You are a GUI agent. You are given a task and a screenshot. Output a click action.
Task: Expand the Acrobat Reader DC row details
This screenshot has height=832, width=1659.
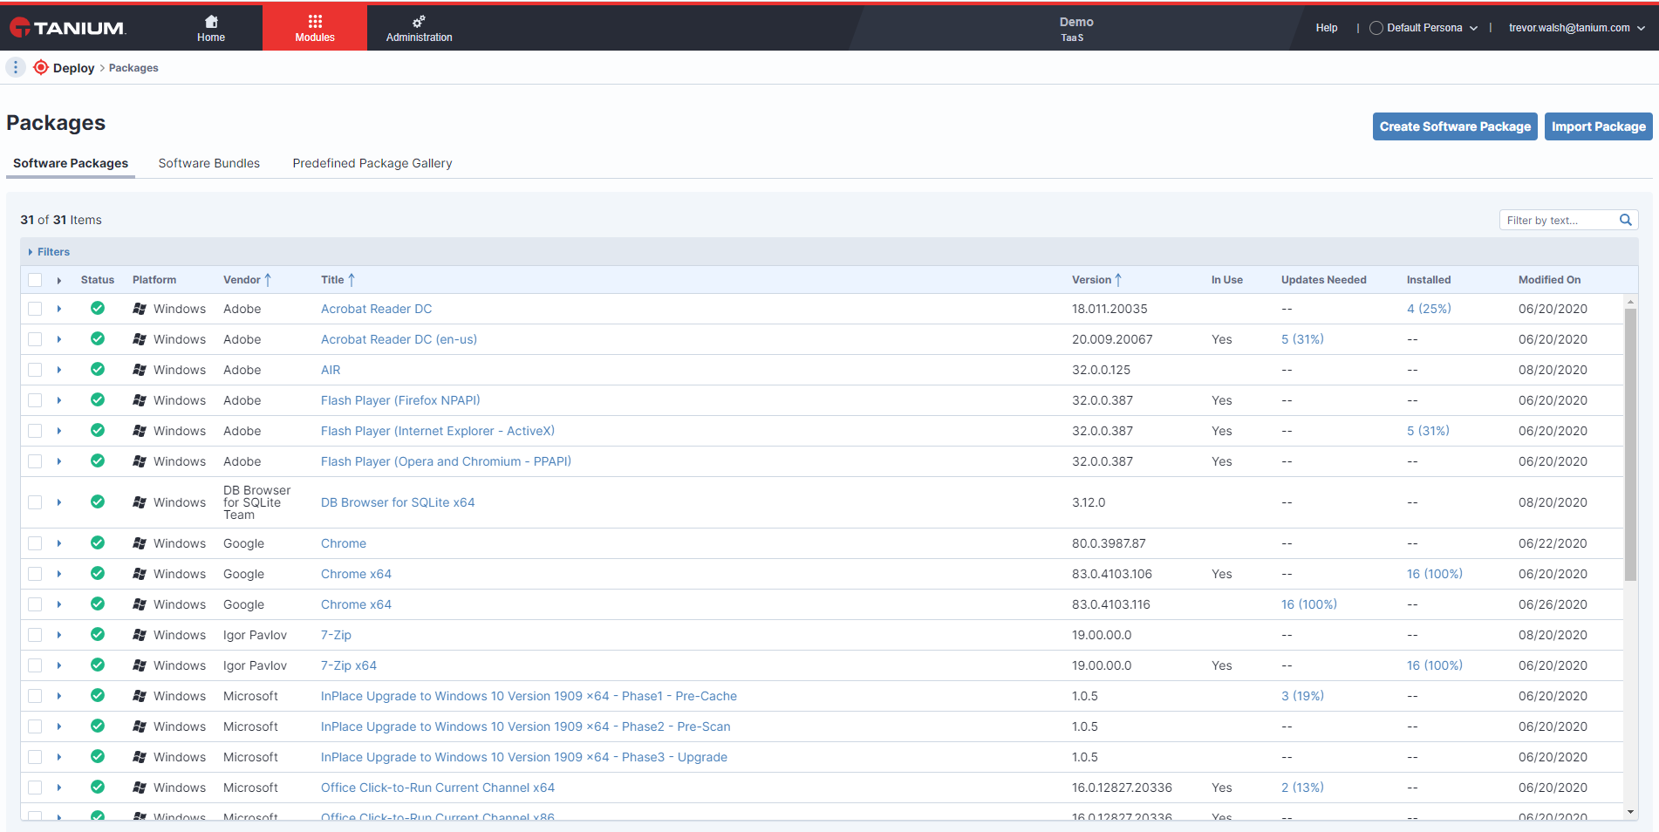point(59,309)
